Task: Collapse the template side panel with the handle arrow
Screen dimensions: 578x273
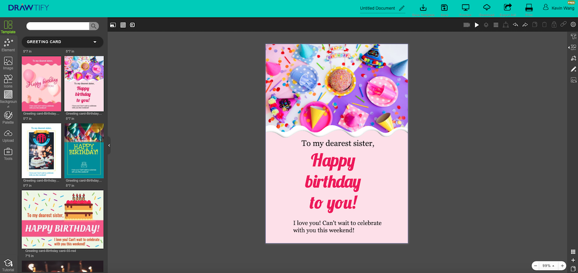Action: coord(109,146)
